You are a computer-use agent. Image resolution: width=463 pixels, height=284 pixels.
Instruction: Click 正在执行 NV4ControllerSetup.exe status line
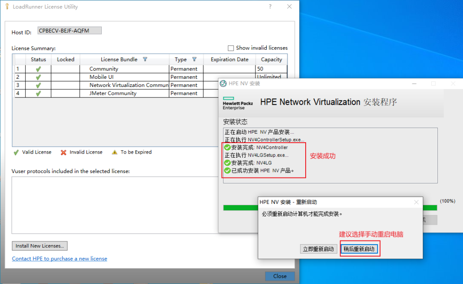264,140
